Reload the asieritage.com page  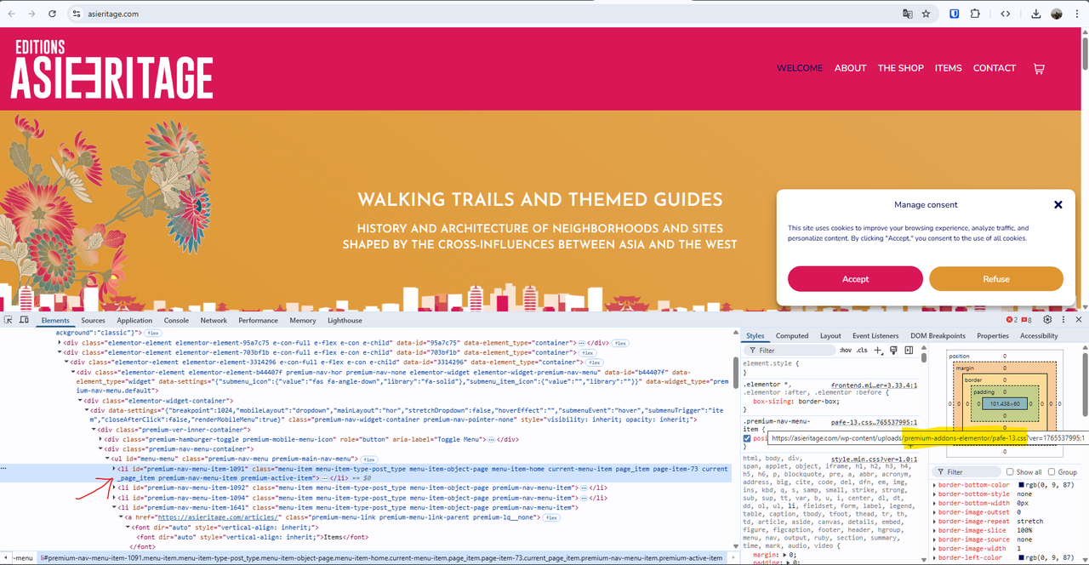point(53,14)
